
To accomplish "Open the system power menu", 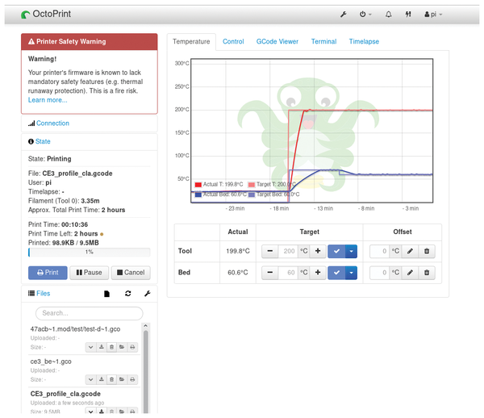I will point(365,15).
